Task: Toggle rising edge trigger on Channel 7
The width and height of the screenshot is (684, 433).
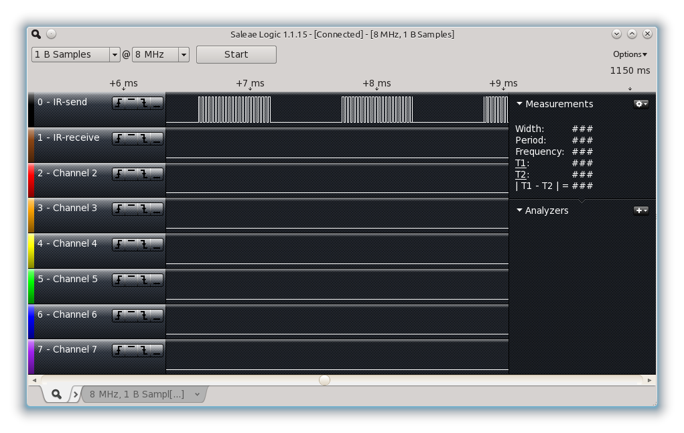Action: pos(119,351)
